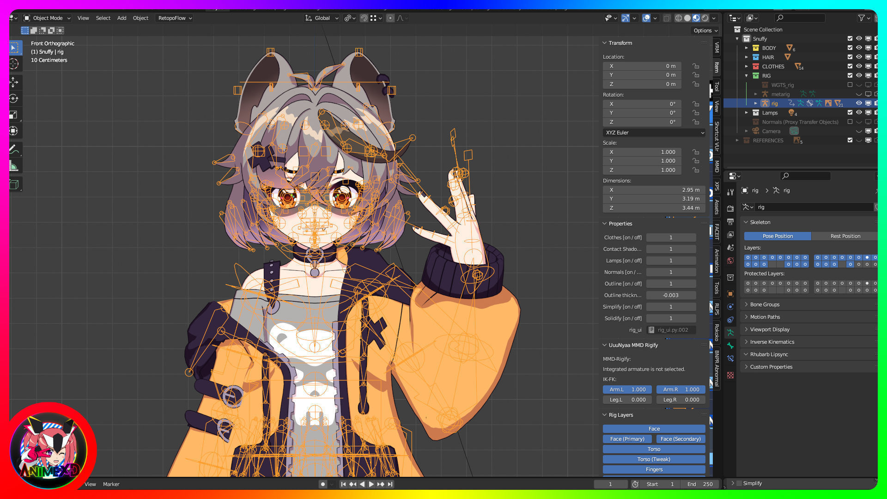Click the armature name field rig

(813, 207)
